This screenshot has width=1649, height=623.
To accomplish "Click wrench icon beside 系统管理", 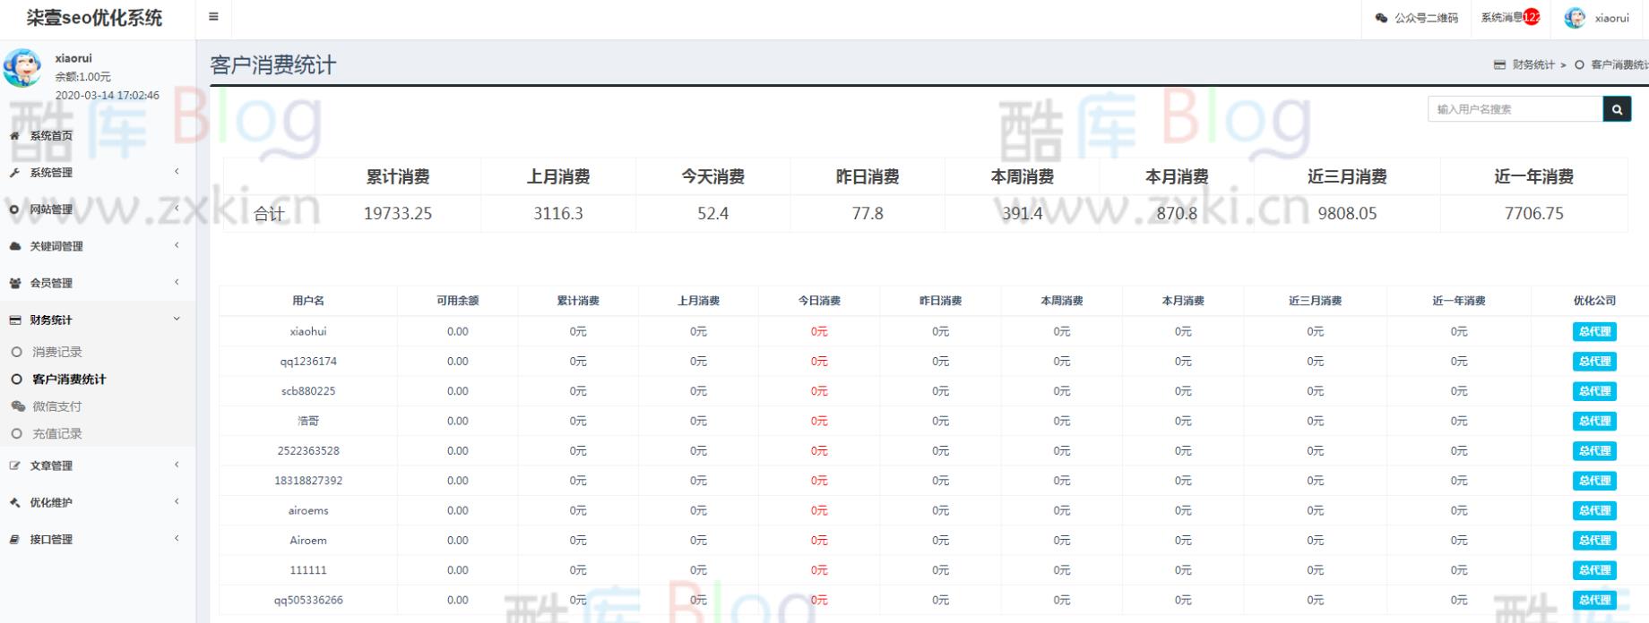I will click(14, 173).
